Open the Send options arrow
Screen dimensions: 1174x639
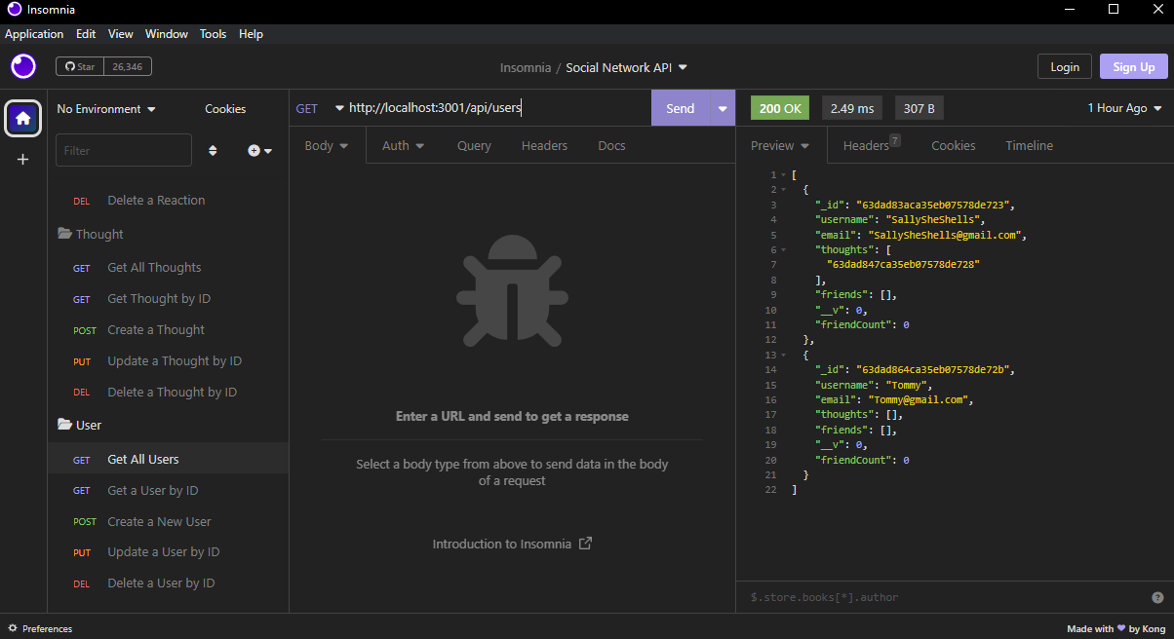(x=723, y=108)
